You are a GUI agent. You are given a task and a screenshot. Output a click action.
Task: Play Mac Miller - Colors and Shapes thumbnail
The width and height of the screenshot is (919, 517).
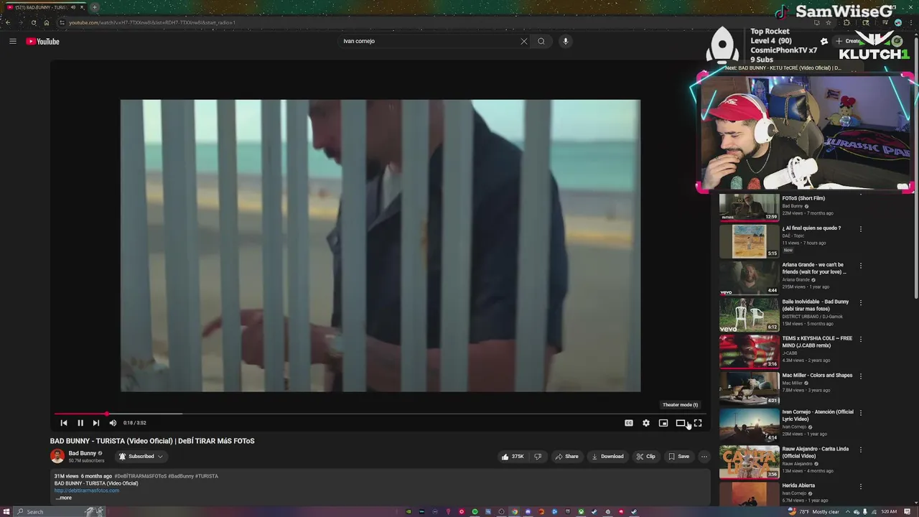pos(749,388)
